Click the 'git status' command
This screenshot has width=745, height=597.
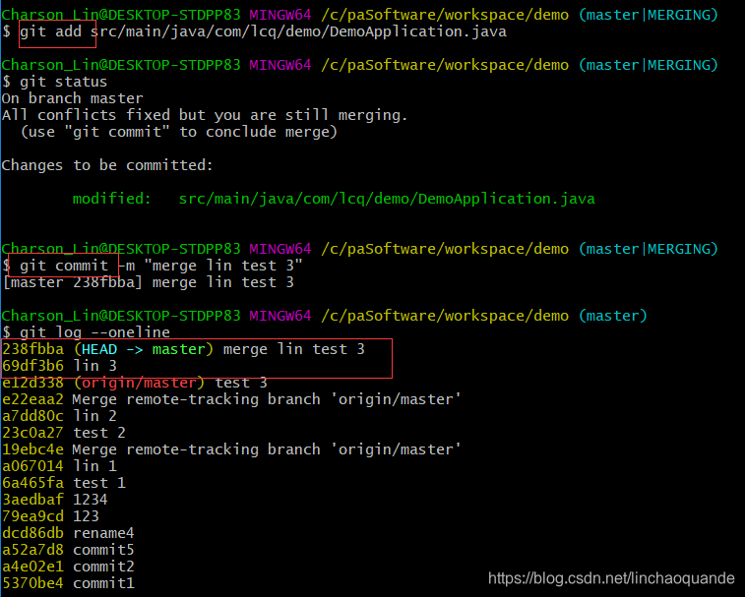coord(63,82)
